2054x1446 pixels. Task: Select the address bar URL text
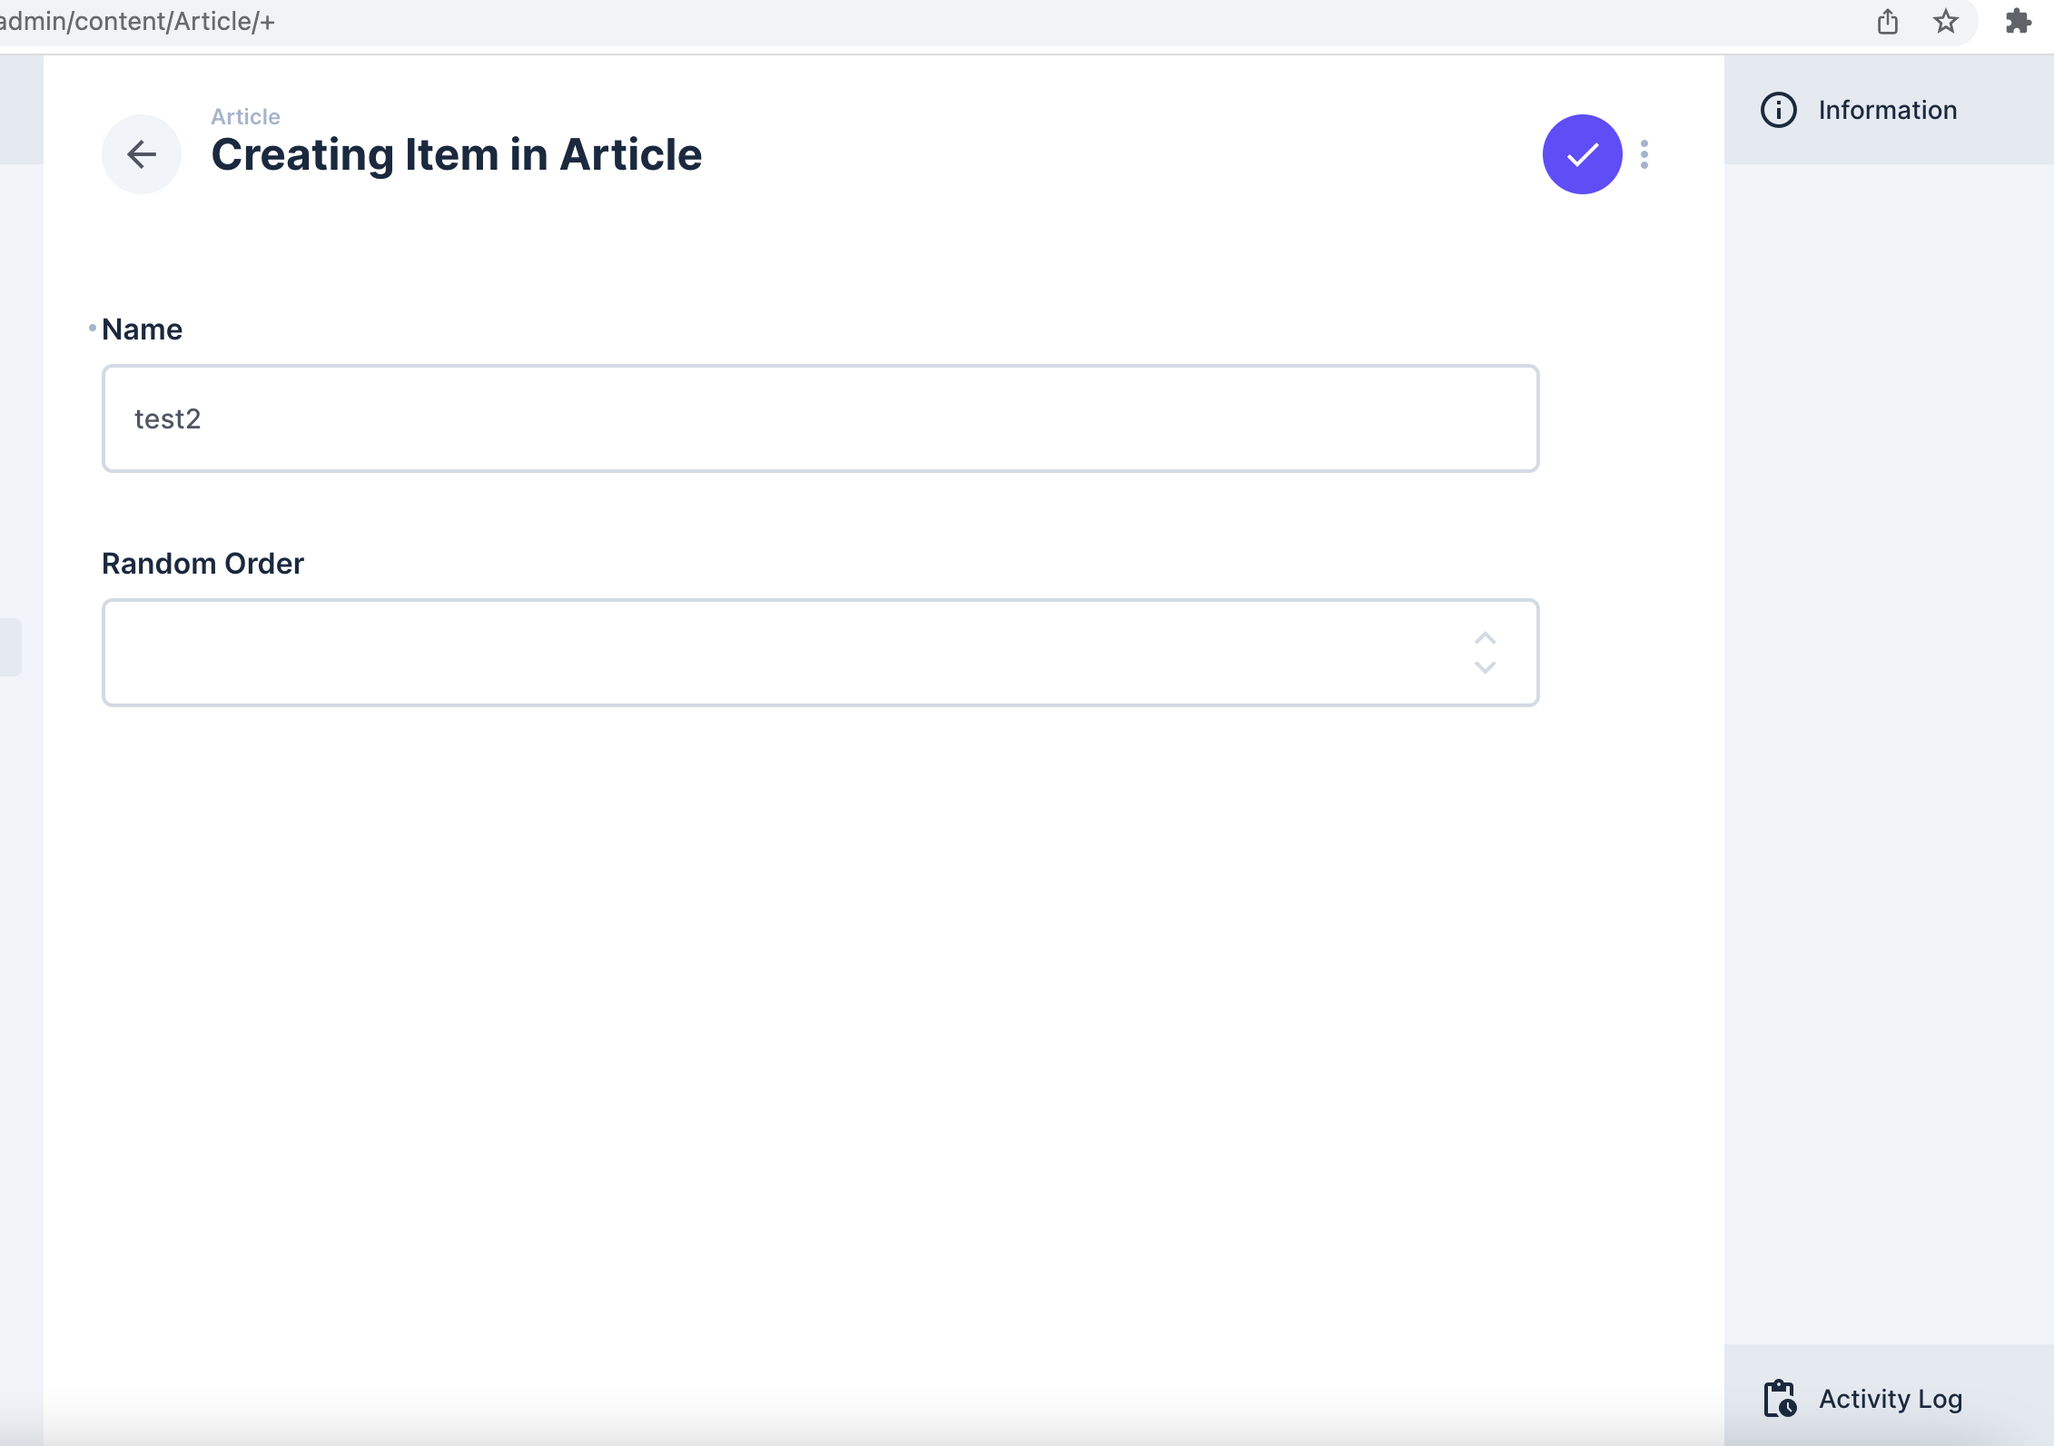136,21
